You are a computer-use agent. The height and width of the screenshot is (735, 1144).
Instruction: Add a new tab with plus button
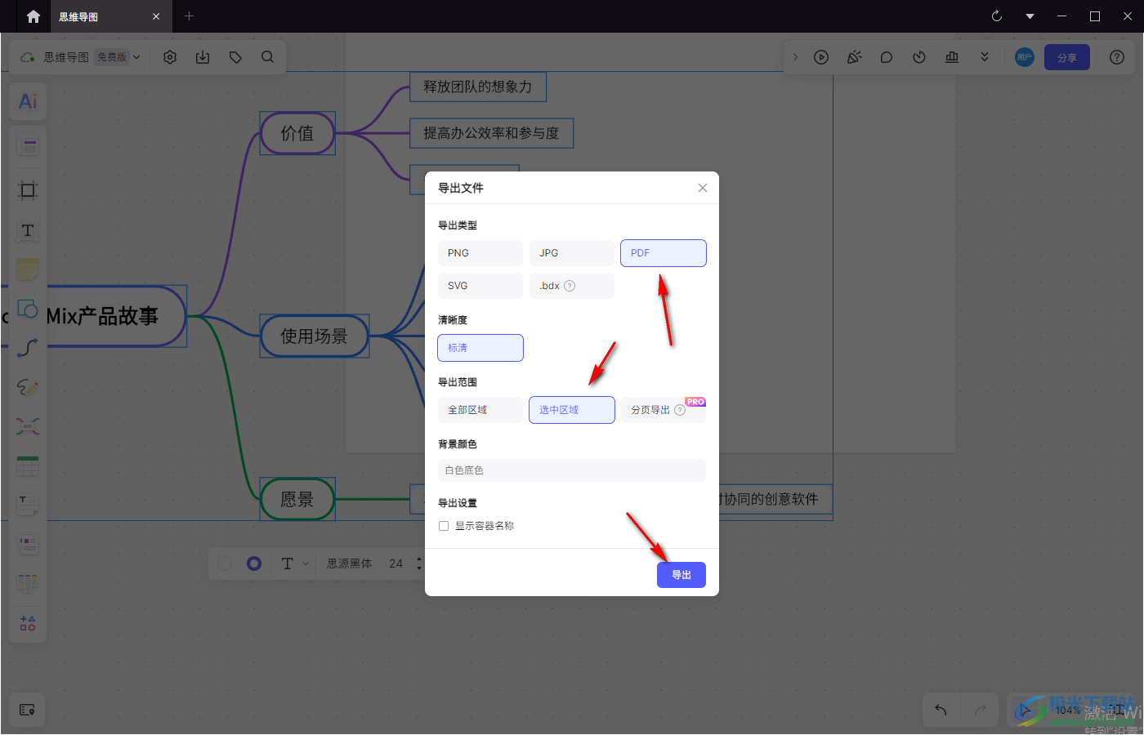189,16
